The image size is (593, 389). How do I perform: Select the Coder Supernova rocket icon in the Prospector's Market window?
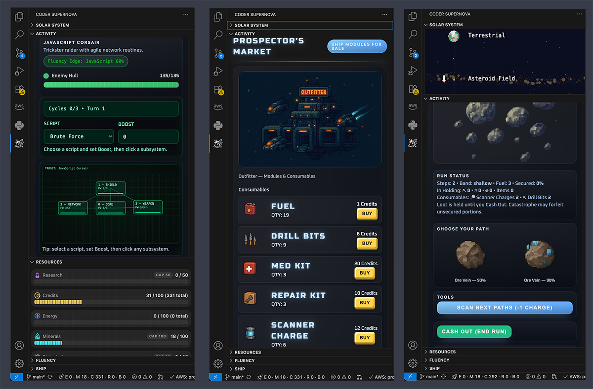click(218, 143)
